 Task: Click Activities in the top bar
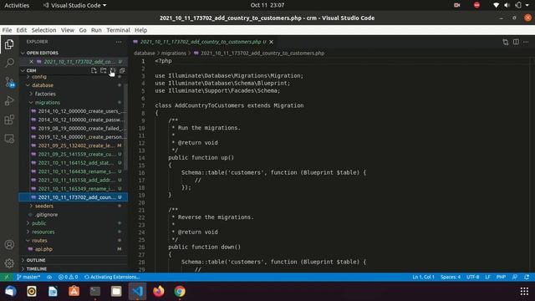[x=17, y=5]
